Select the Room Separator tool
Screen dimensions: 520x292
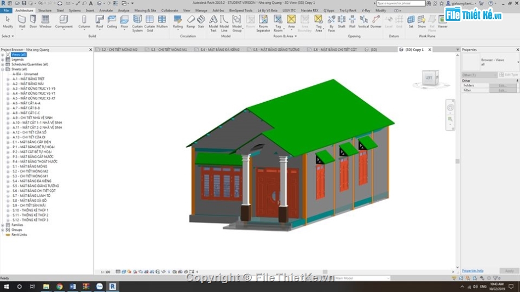coord(263,23)
